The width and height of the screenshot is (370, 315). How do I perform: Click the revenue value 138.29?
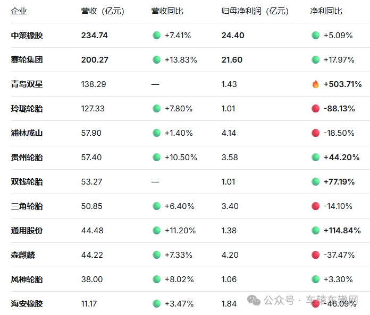(94, 84)
